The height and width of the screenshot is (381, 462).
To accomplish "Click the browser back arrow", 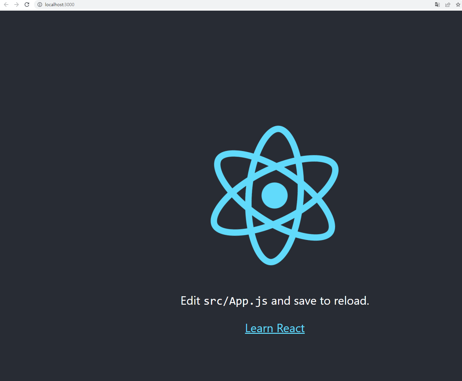I will pyautogui.click(x=6, y=5).
